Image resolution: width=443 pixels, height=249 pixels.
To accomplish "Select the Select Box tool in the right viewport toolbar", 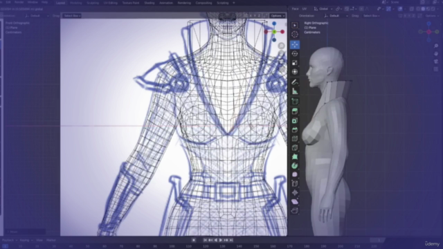I will click(295, 26).
